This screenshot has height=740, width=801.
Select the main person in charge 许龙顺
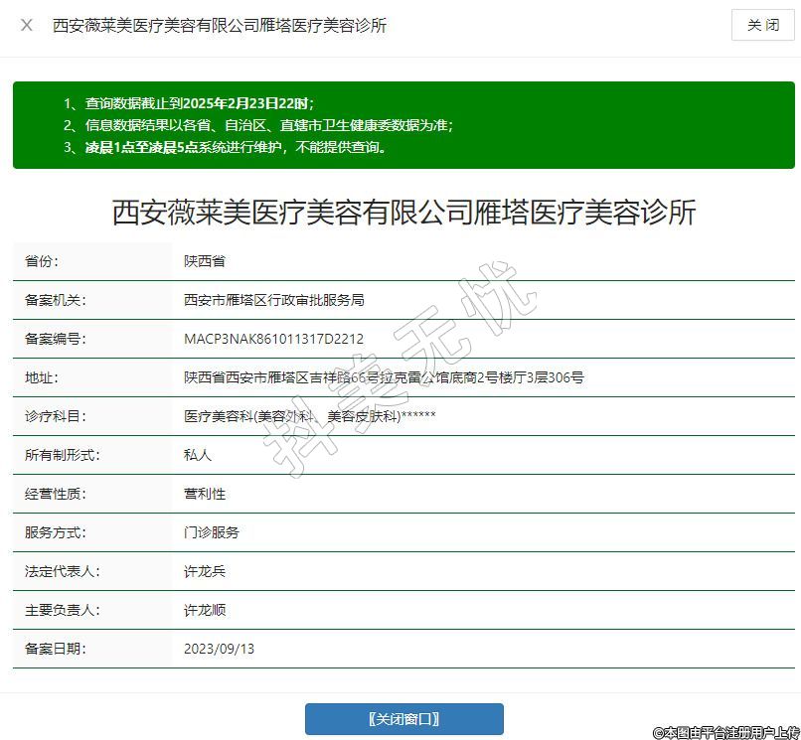(205, 610)
